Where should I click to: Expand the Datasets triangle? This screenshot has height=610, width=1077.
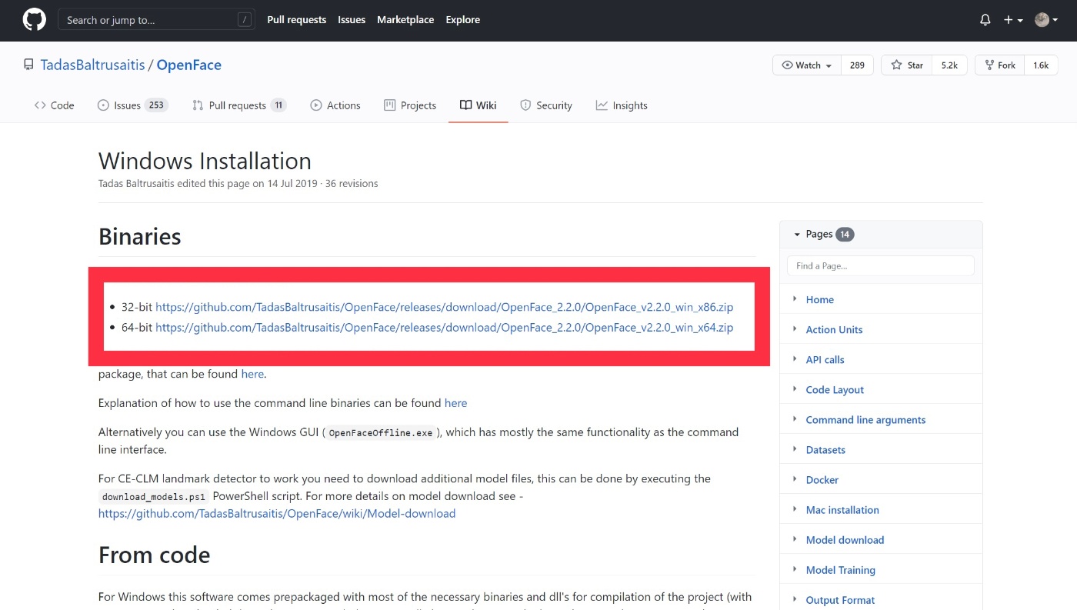pos(795,448)
